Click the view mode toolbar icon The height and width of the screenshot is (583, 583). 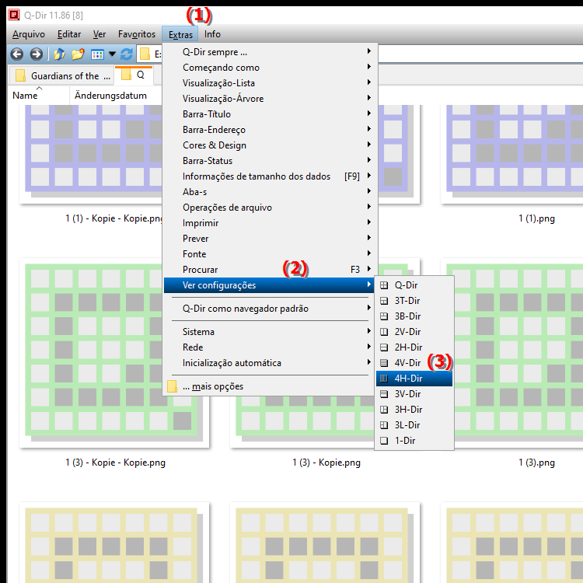click(97, 54)
